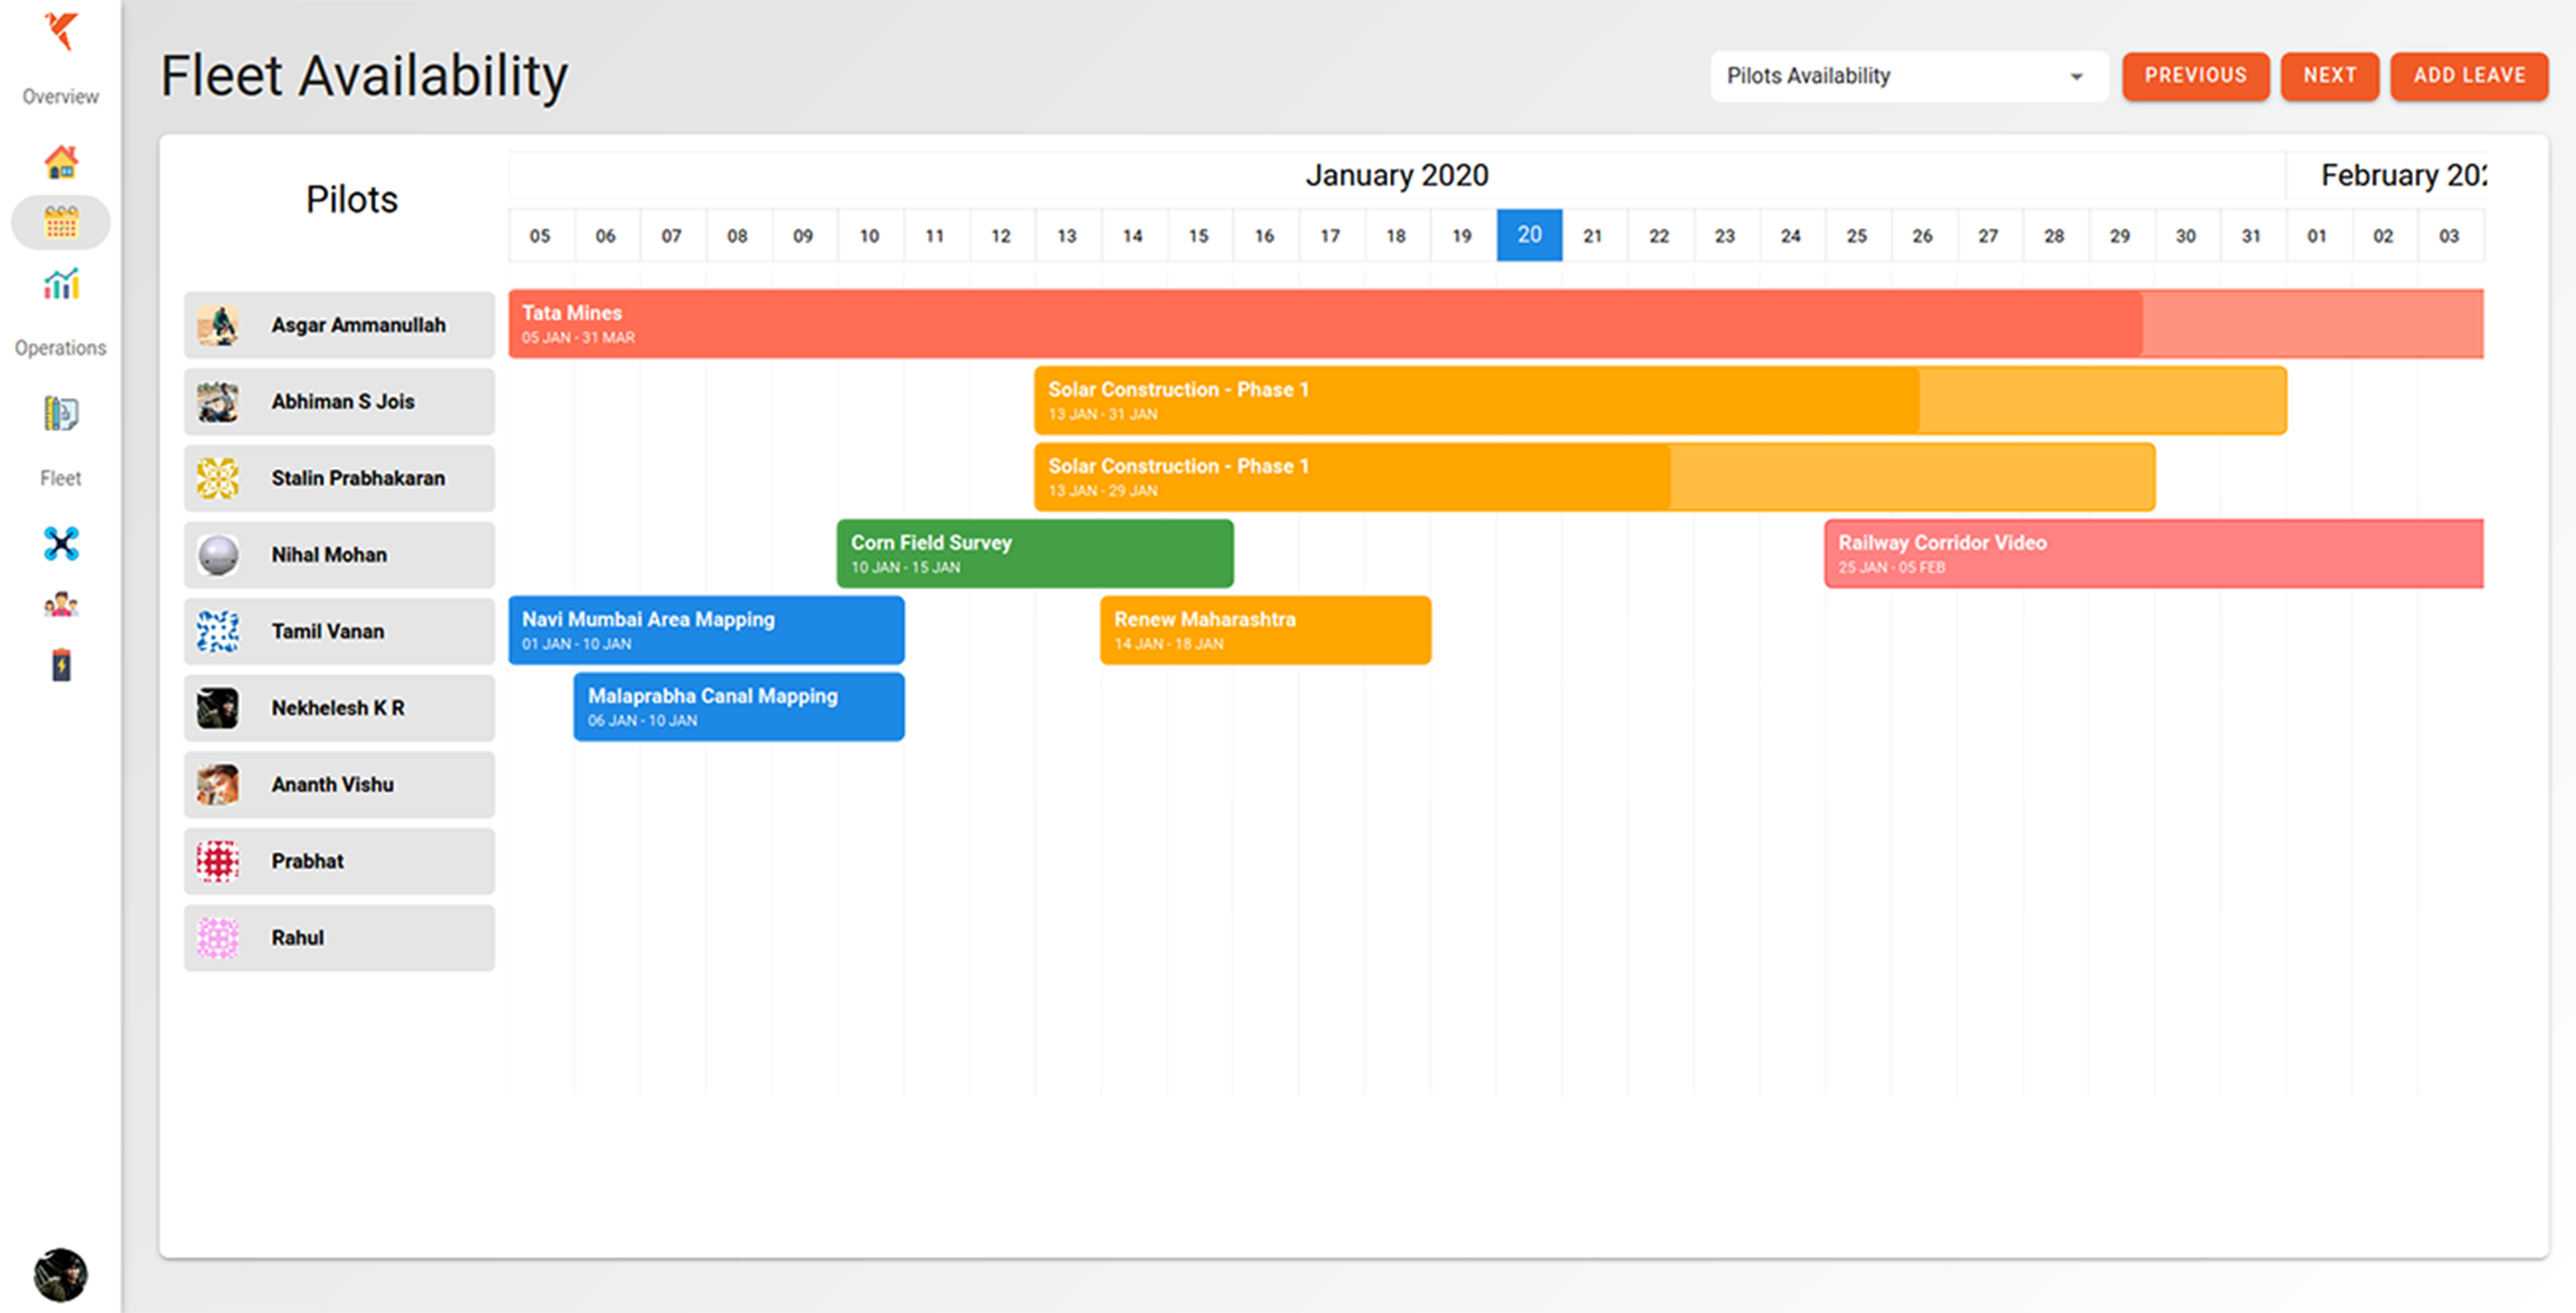Click the battery icon in sidebar
This screenshot has width=2576, height=1313.
[61, 665]
